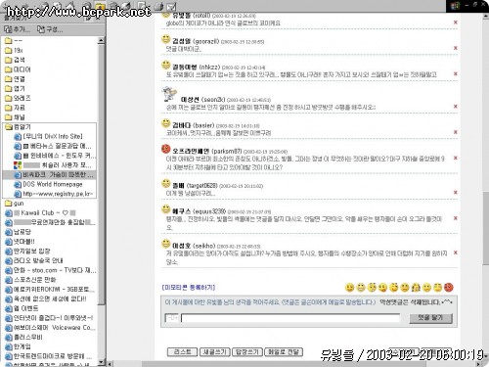Expand the 미디어 favorites folder

(x=18, y=69)
